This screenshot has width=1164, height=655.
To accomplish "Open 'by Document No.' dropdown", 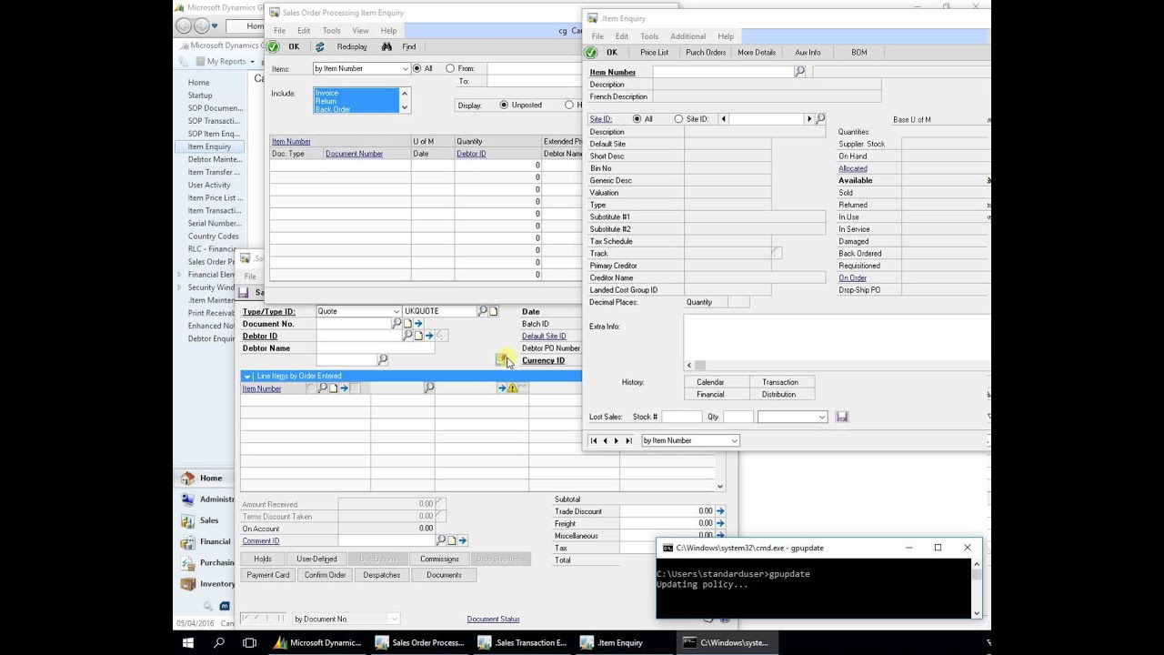I will pos(393,619).
